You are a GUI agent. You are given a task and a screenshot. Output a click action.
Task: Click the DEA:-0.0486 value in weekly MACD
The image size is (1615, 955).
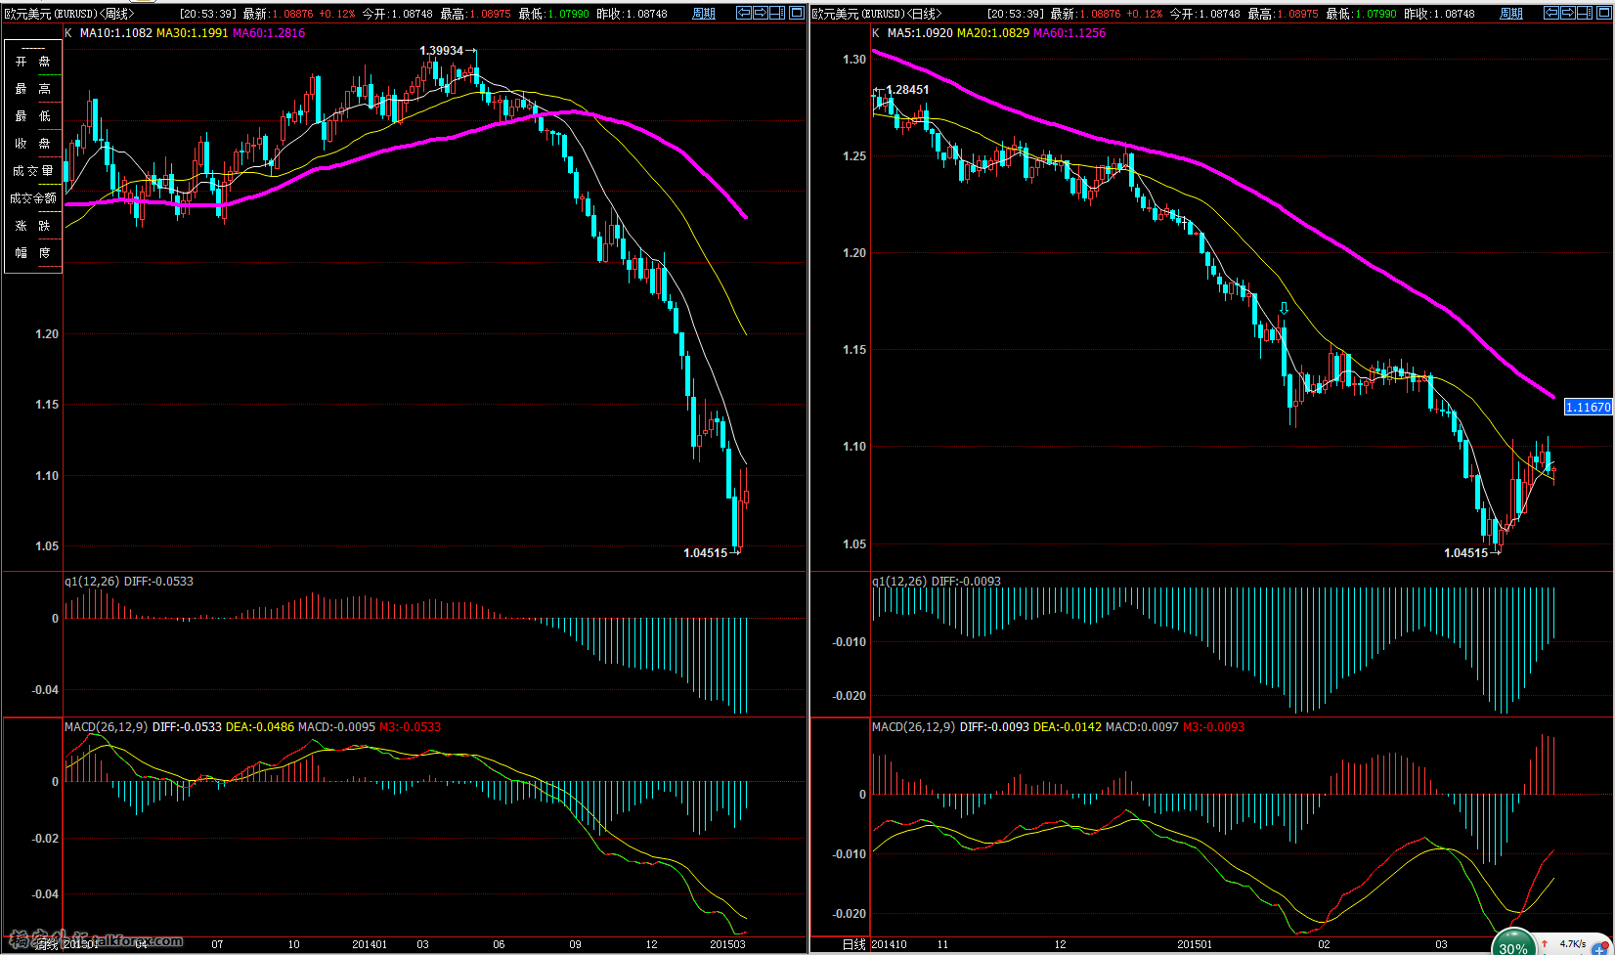260,726
